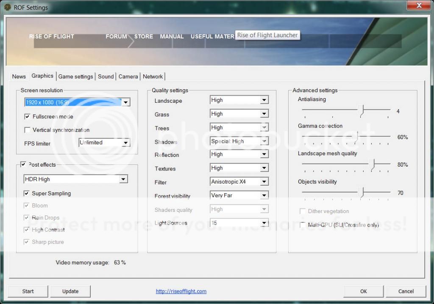Open the Game settings tab
Screen dimensions: 434x304
(x=76, y=77)
